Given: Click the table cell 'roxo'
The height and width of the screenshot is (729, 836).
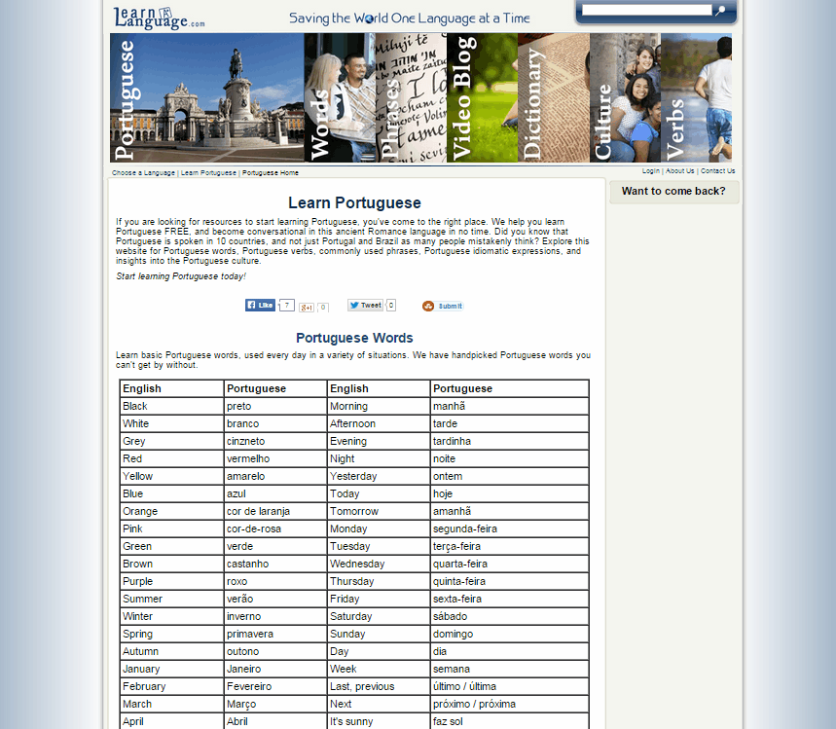Looking at the screenshot, I should (x=275, y=582).
